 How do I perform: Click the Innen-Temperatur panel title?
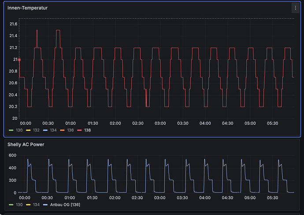[x=28, y=8]
